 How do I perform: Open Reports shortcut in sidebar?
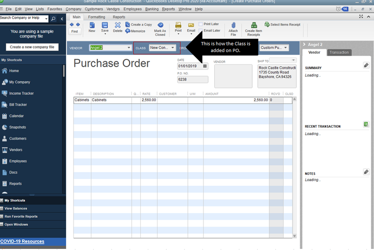[x=15, y=184]
